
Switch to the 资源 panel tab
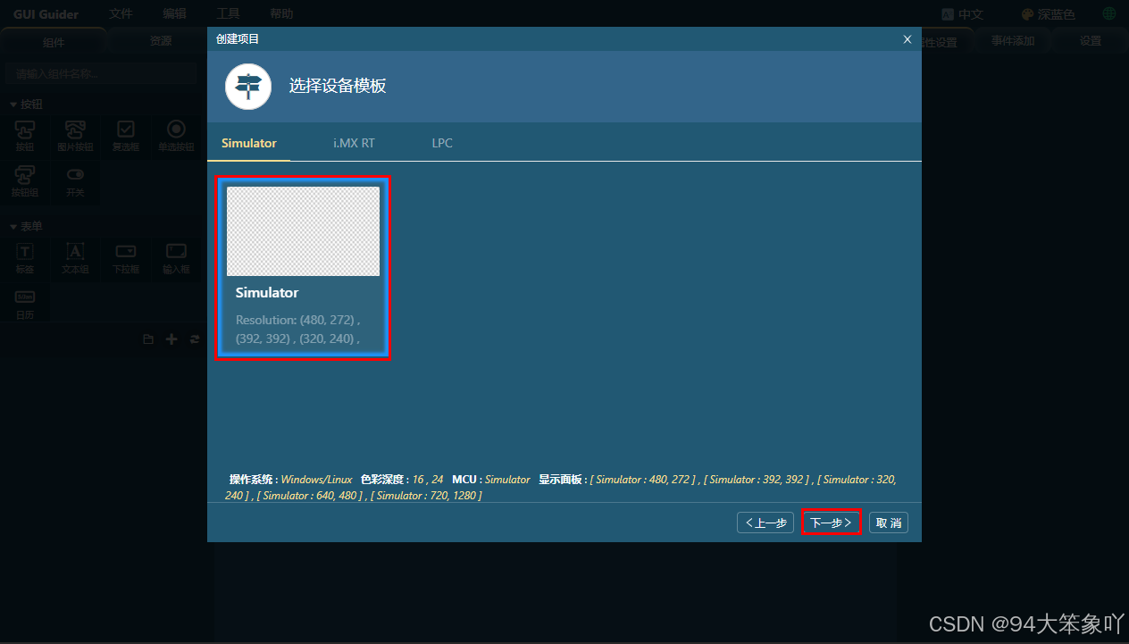(161, 41)
